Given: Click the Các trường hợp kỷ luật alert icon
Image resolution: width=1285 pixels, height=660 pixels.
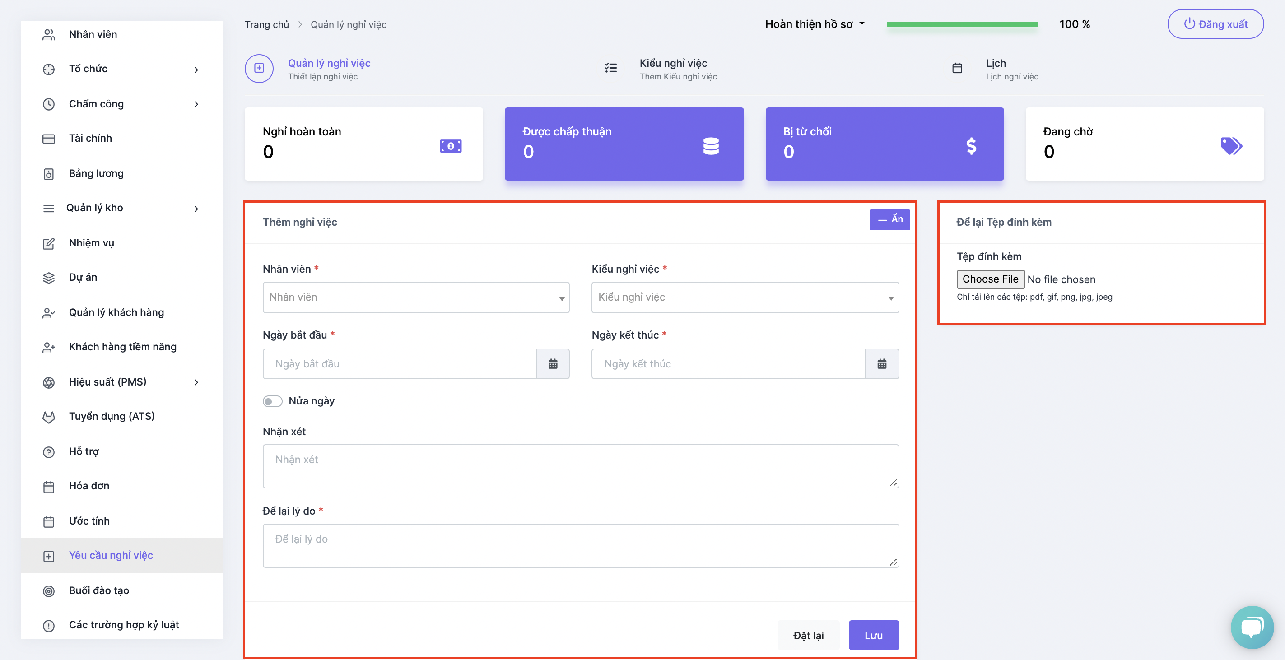Looking at the screenshot, I should pos(48,625).
